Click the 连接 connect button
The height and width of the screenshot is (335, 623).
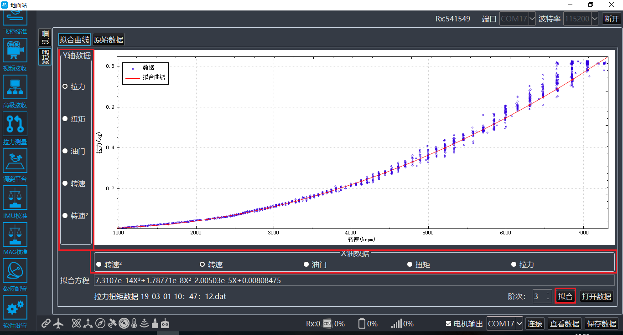point(535,324)
